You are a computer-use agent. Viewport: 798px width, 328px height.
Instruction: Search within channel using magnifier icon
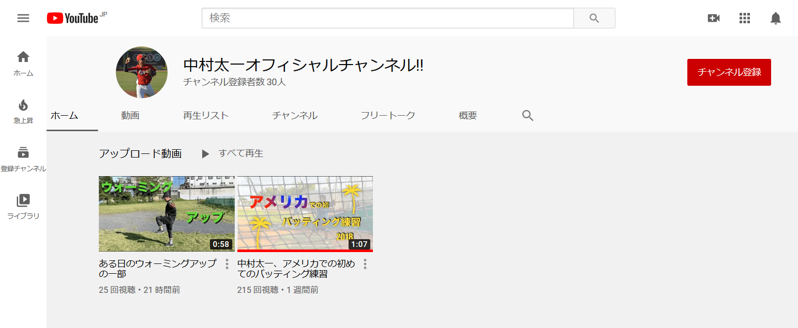[528, 116]
